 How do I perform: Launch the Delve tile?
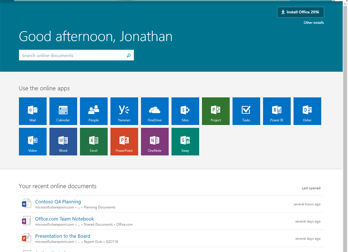307,111
